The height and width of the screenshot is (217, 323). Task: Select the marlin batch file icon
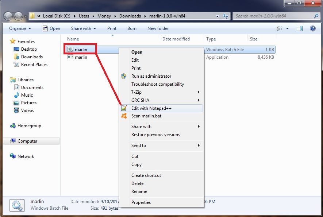click(x=70, y=49)
